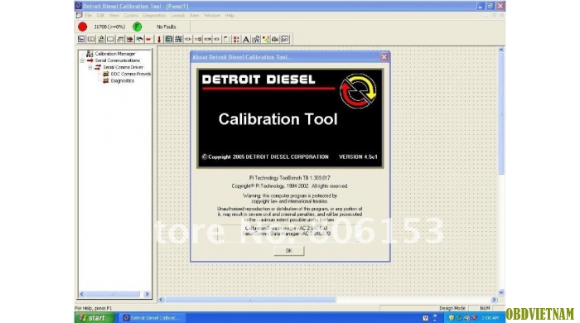
Task: Click the Design Mode status bar entry
Action: (452, 308)
